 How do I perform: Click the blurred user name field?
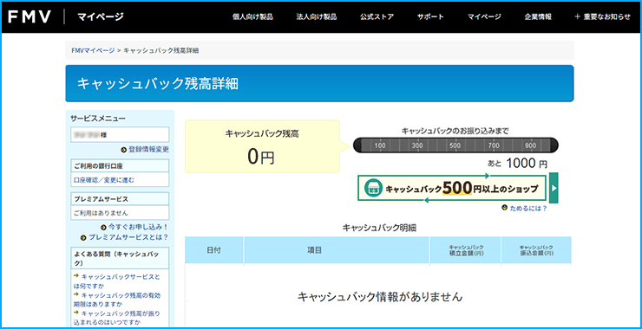pyautogui.click(x=120, y=134)
